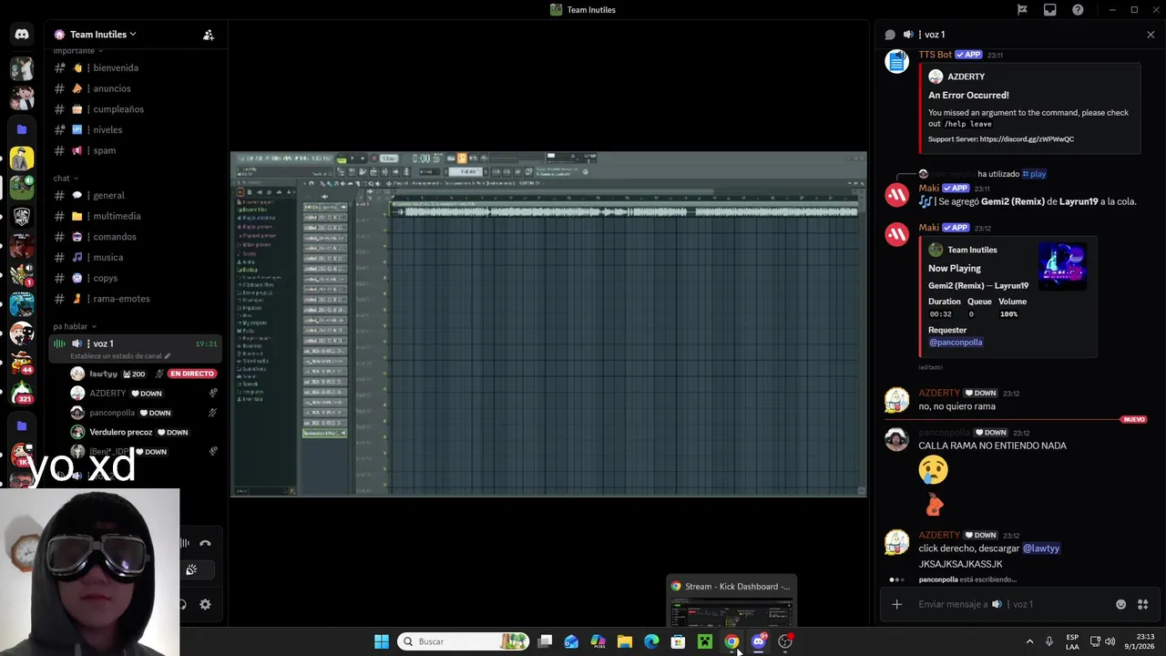The width and height of the screenshot is (1166, 656).
Task: Click Establece un estado de canal
Action: [119, 356]
